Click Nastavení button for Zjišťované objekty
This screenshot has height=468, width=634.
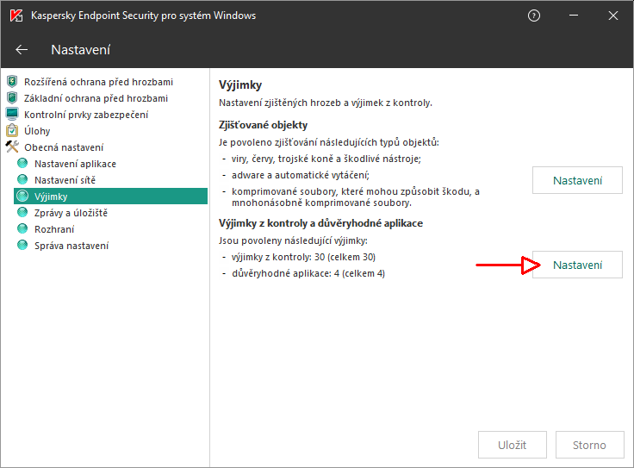point(577,180)
